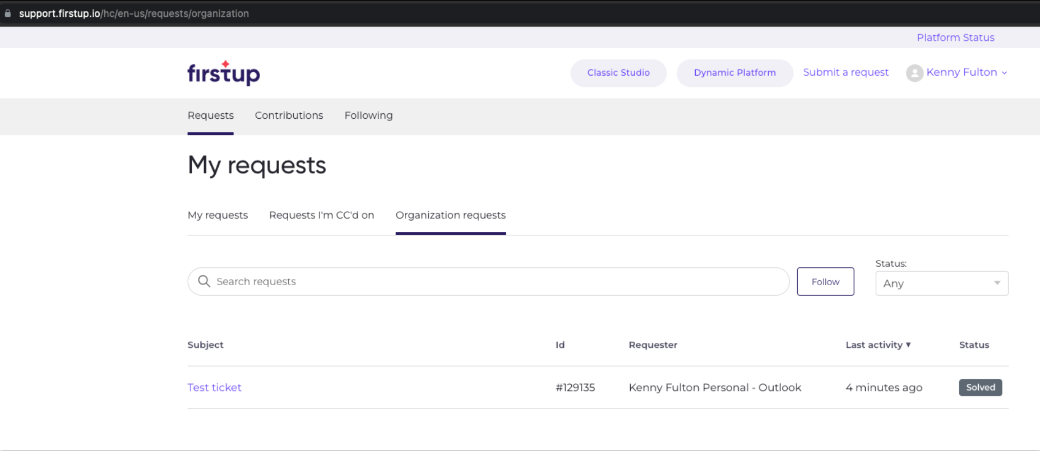The width and height of the screenshot is (1040, 451).
Task: Click the 'My requests' page heading
Action: [x=257, y=165]
